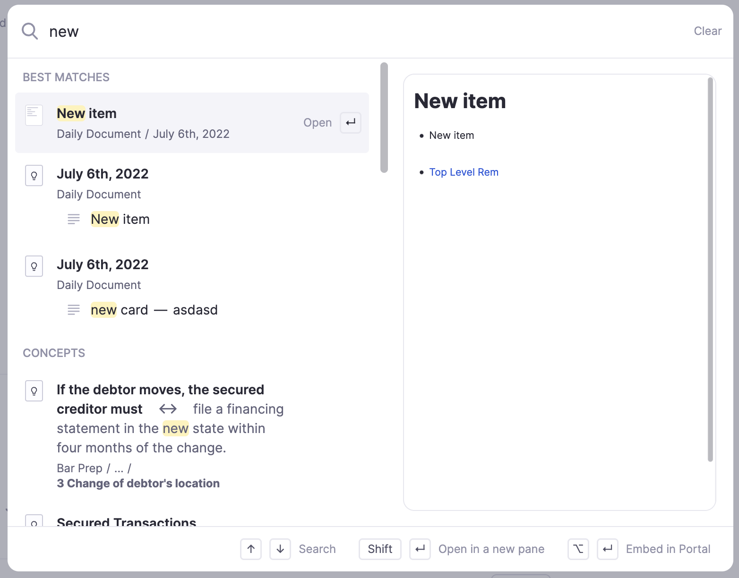This screenshot has height=578, width=739.
Task: Click text-lines icon beside 'new card — asdasd'
Action: coord(74,310)
